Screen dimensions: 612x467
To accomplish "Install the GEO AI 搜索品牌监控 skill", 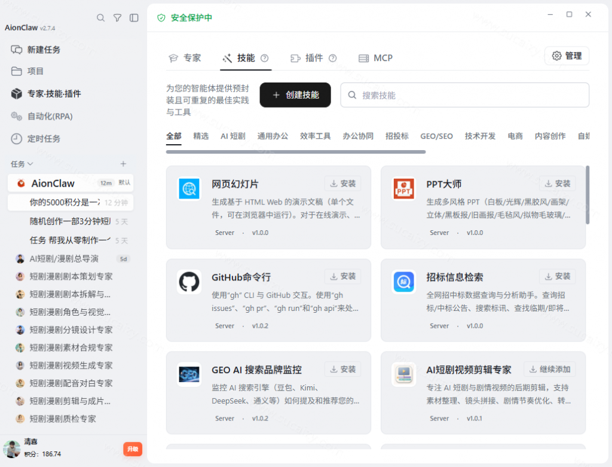I will point(342,370).
